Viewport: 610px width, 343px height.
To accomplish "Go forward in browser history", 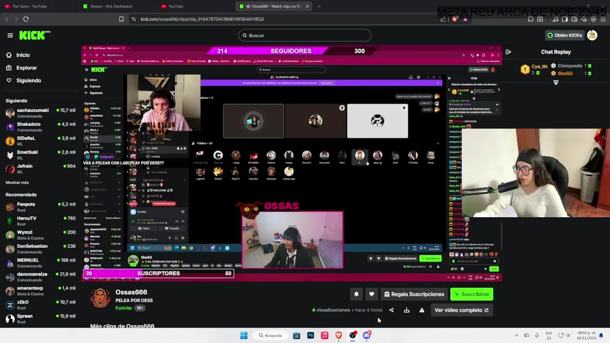I will (16, 19).
